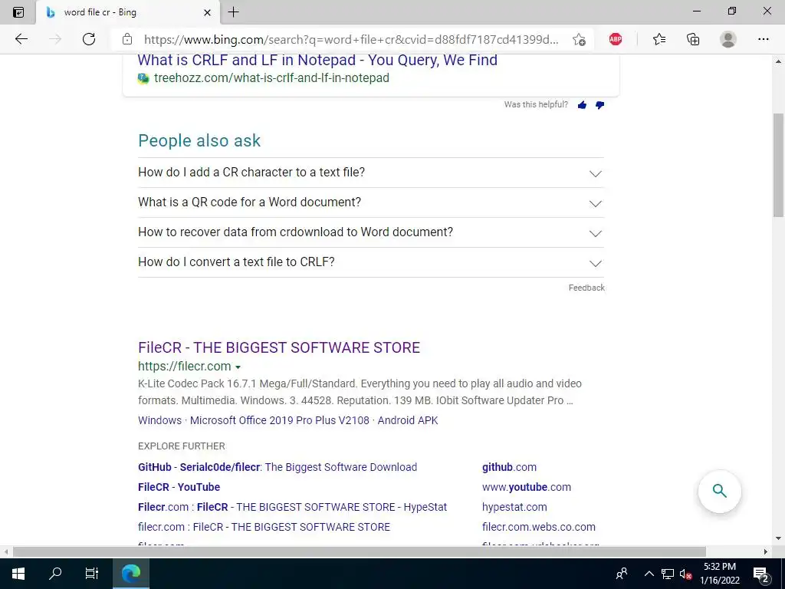785x589 pixels.
Task: Open the People taskbar icon
Action: [x=622, y=574]
